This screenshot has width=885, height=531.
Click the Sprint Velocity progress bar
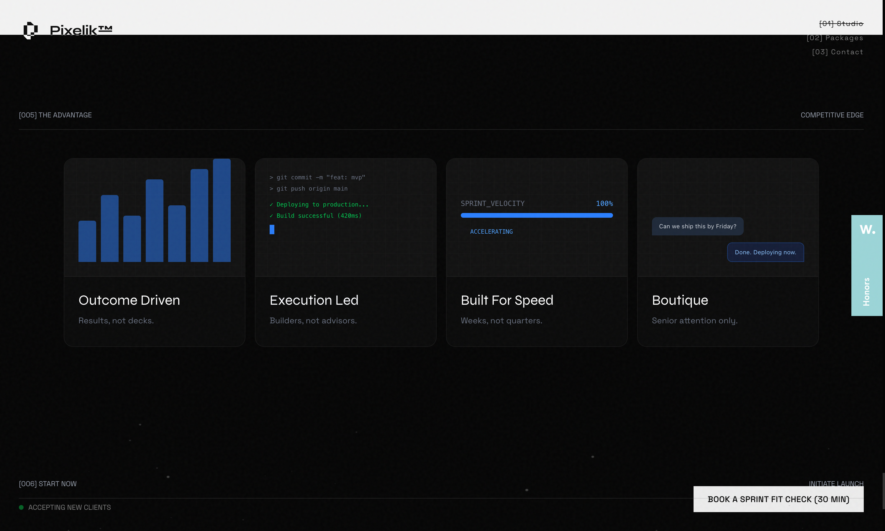point(537,215)
